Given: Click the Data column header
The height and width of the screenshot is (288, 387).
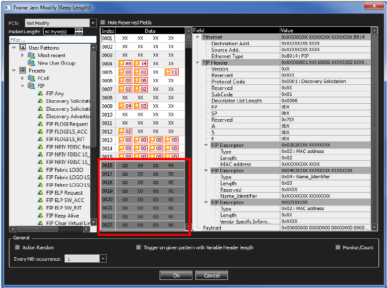Looking at the screenshot, I should point(150,31).
